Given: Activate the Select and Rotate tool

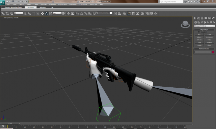Looking at the screenshot, I should coord(47,13).
